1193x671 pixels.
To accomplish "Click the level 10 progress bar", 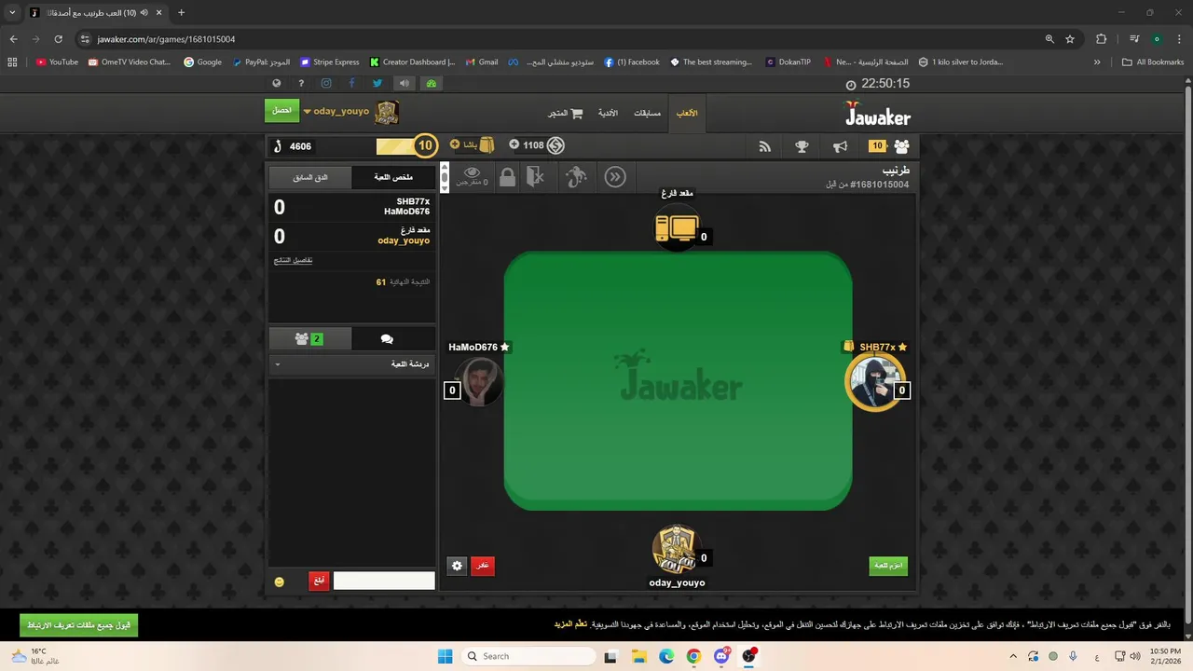I will (406, 145).
